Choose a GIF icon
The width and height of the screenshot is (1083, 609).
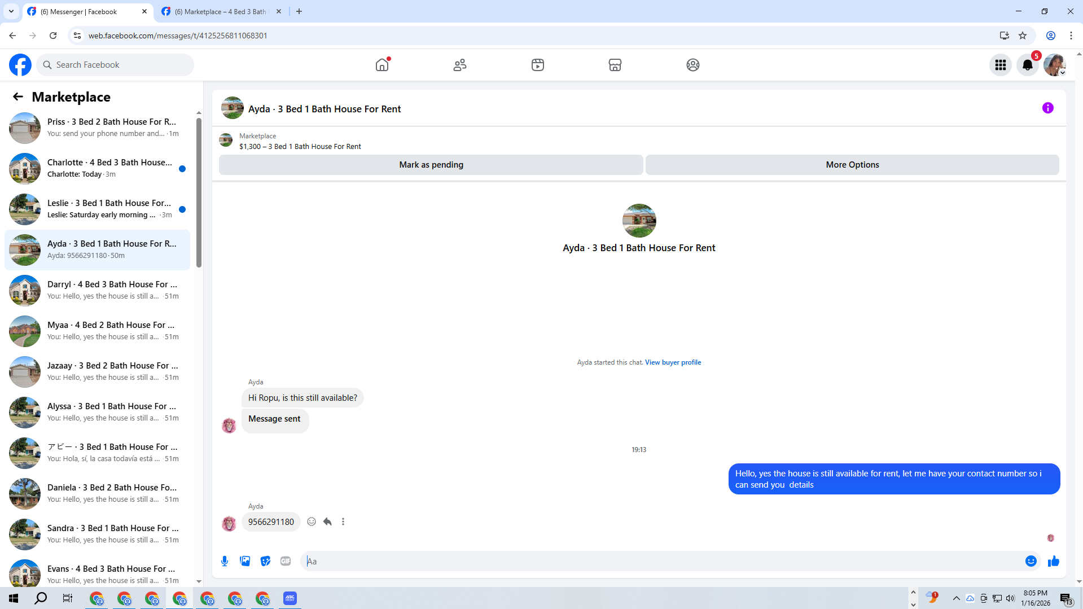point(286,561)
